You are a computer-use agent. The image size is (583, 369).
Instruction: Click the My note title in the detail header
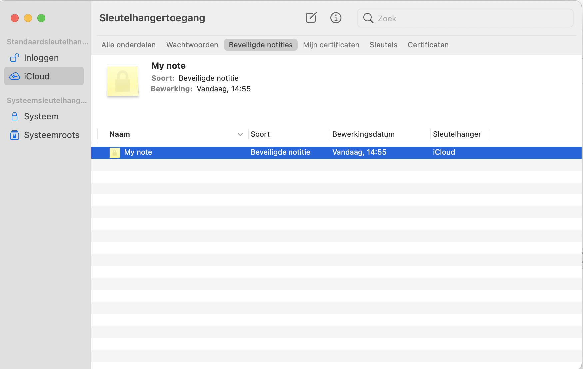click(x=168, y=66)
